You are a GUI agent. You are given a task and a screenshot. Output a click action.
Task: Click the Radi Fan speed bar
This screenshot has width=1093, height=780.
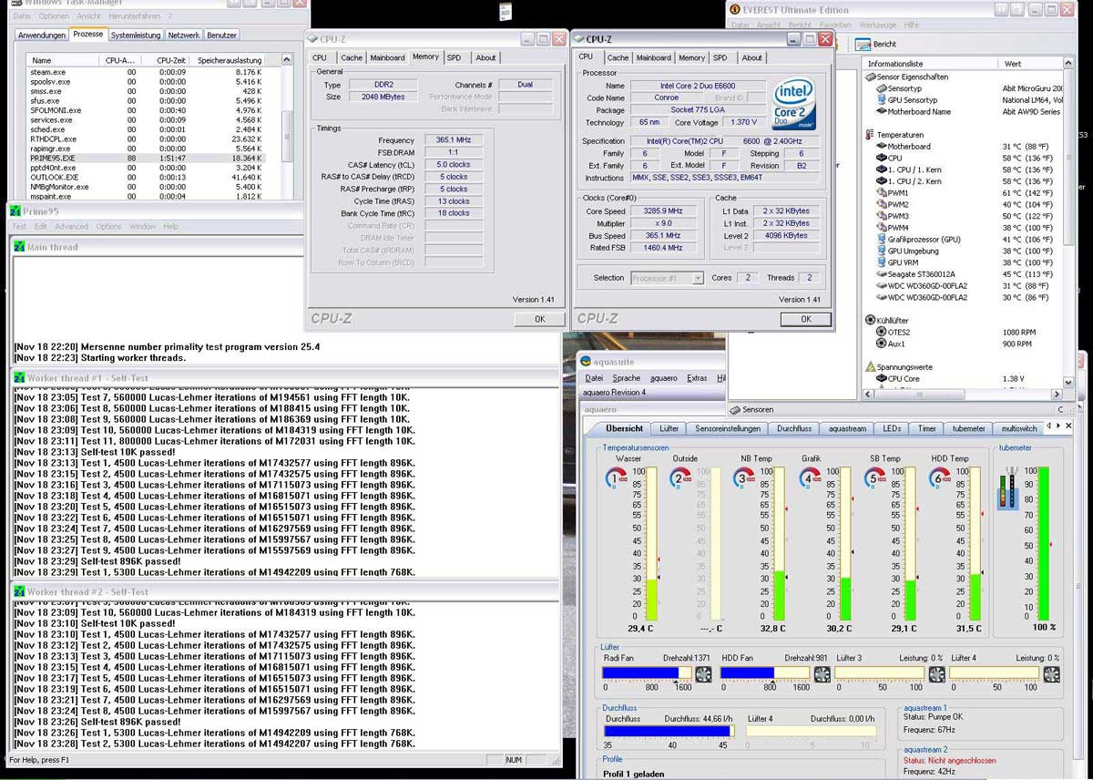point(648,673)
